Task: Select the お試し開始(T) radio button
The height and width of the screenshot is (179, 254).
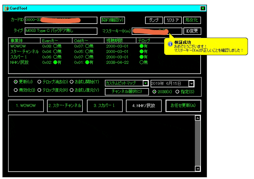Action: point(72,82)
